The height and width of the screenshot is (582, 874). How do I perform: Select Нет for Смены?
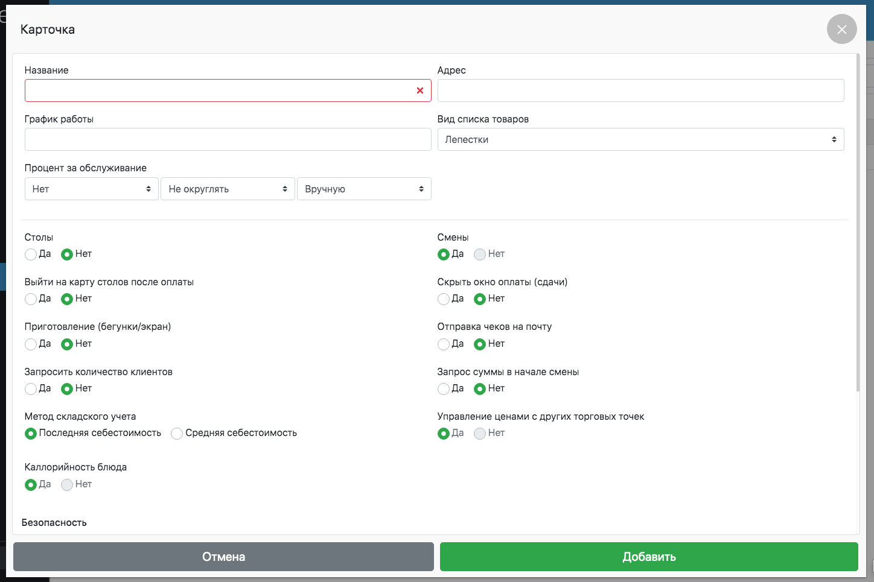coord(480,255)
